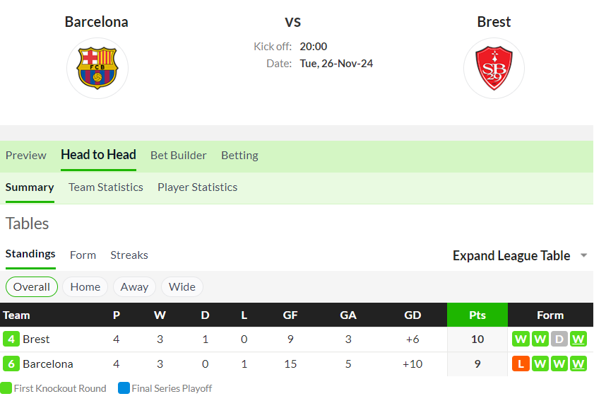Click Expand League Table text
Viewport: 594px width, 401px height.
(x=511, y=256)
